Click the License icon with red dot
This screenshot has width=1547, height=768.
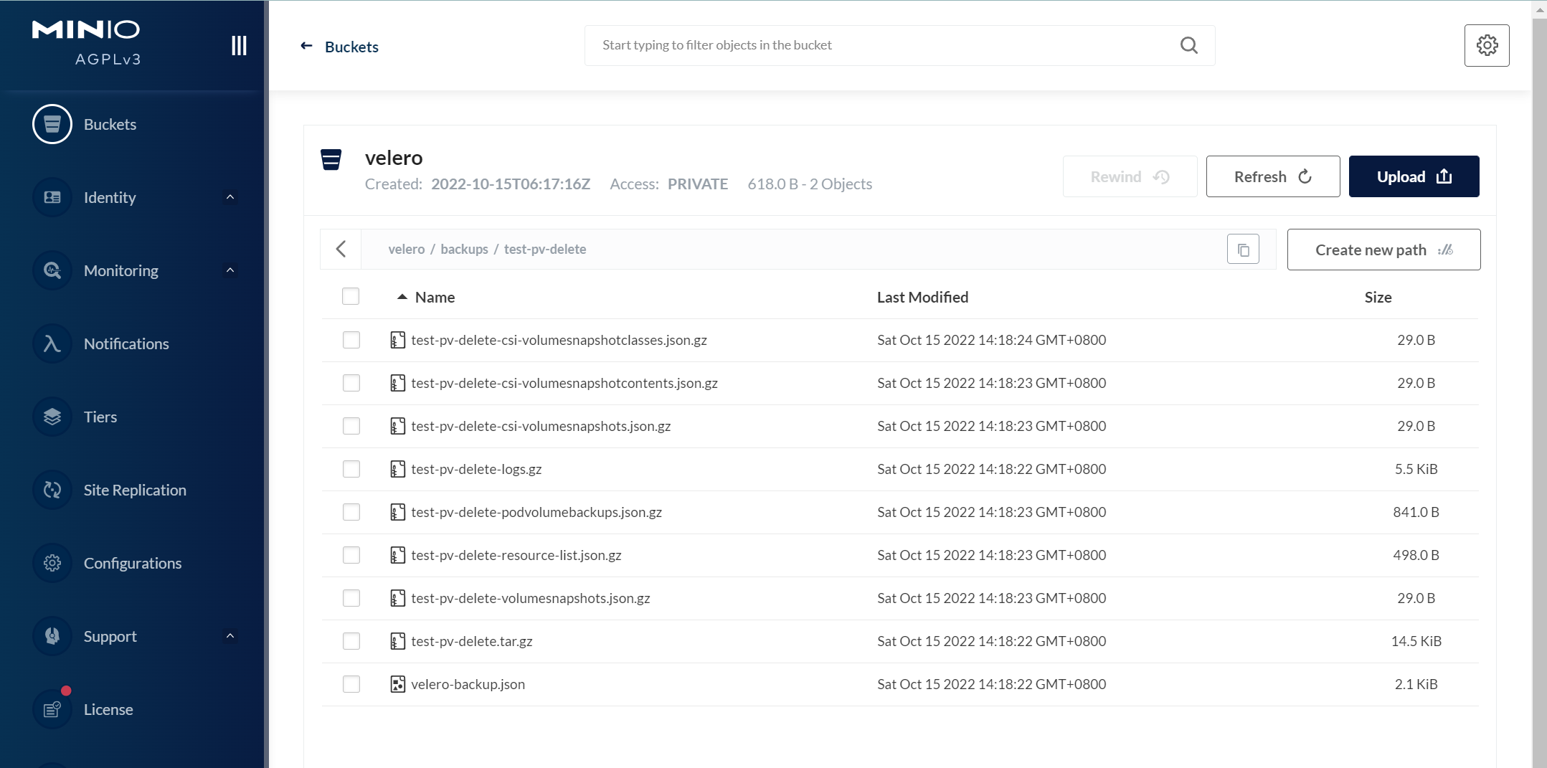point(52,709)
